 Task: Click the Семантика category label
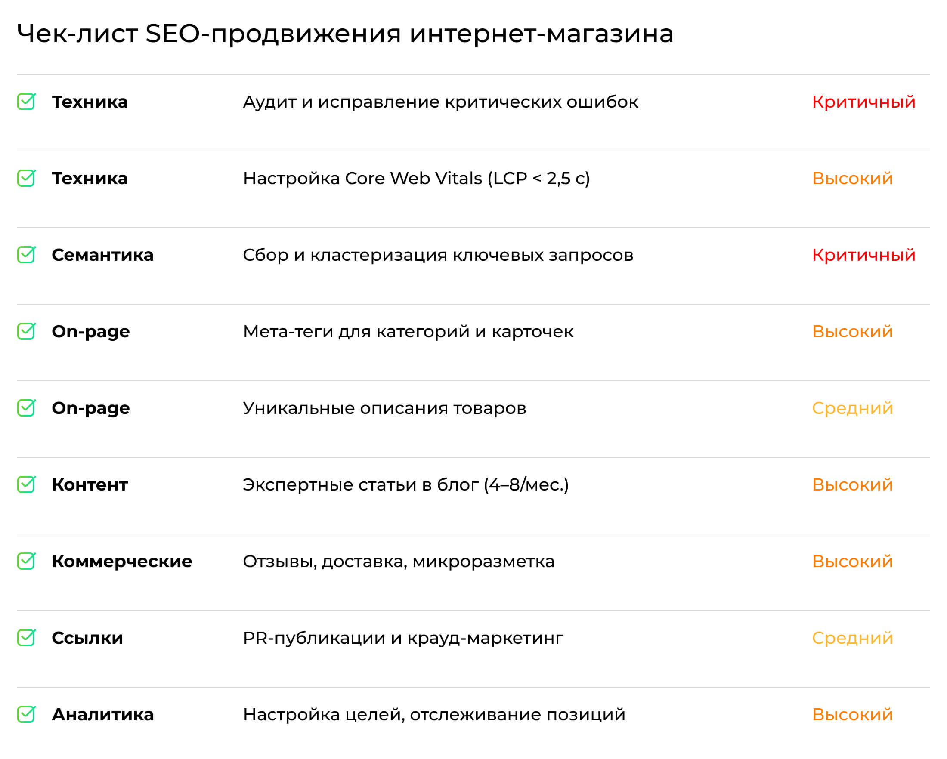pos(102,255)
